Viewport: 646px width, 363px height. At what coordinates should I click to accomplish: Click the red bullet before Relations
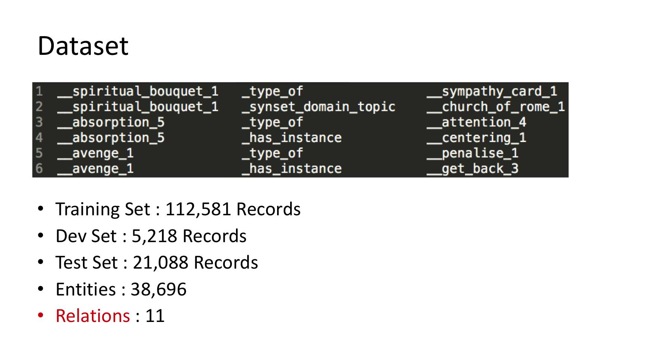[41, 316]
